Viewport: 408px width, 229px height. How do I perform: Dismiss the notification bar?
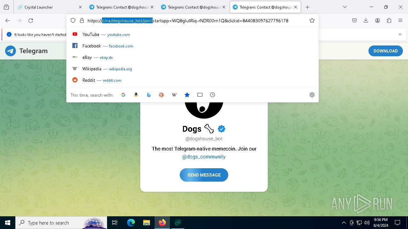point(400,34)
